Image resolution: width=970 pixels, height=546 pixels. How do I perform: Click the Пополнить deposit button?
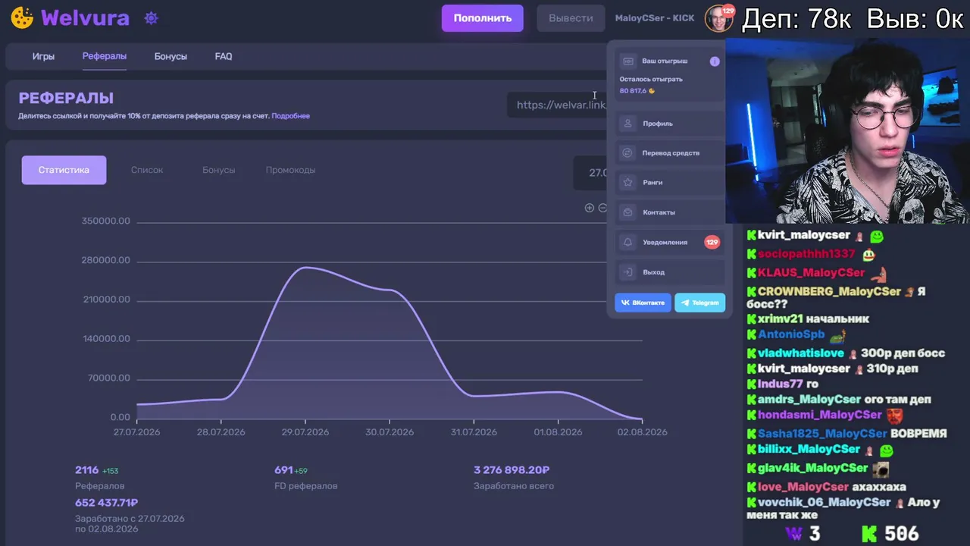tap(483, 18)
